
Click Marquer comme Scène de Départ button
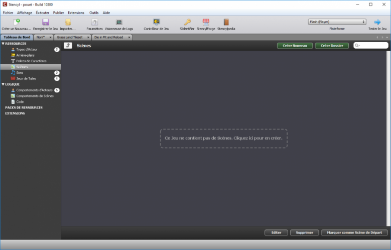click(354, 232)
